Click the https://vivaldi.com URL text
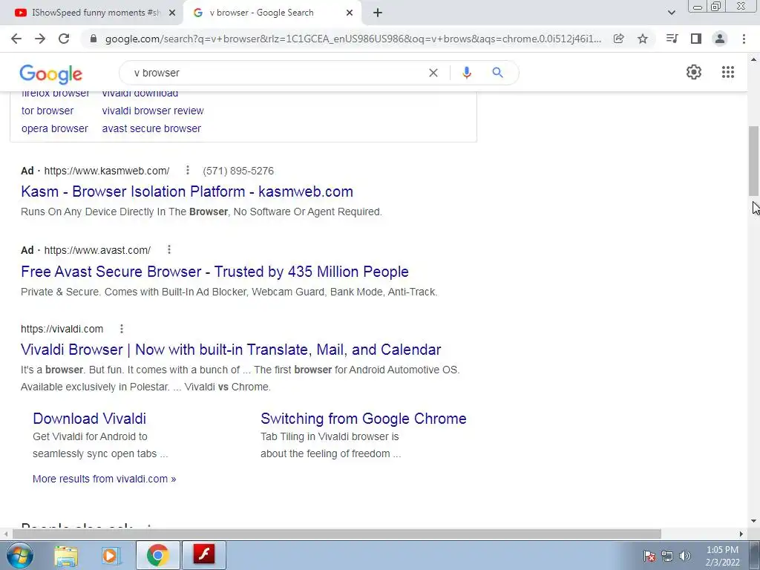 [62, 329]
